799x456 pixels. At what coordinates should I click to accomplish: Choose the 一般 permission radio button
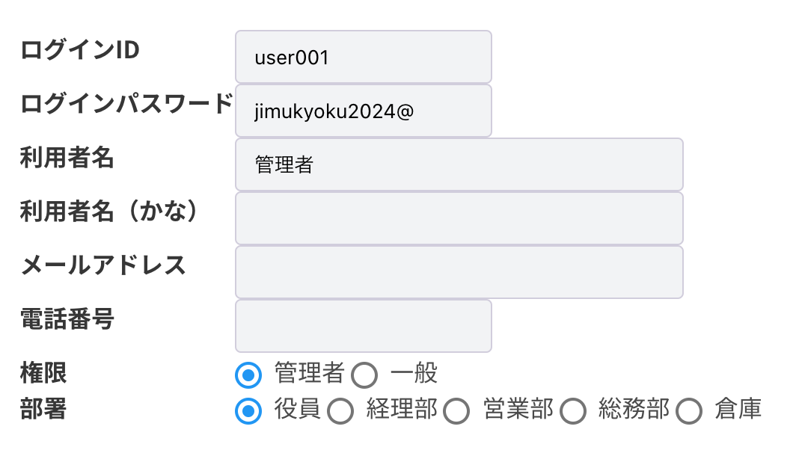364,375
